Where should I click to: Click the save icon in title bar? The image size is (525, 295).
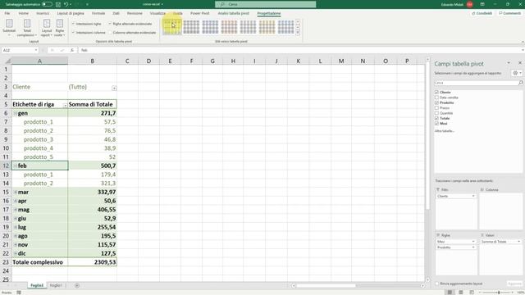58,4
